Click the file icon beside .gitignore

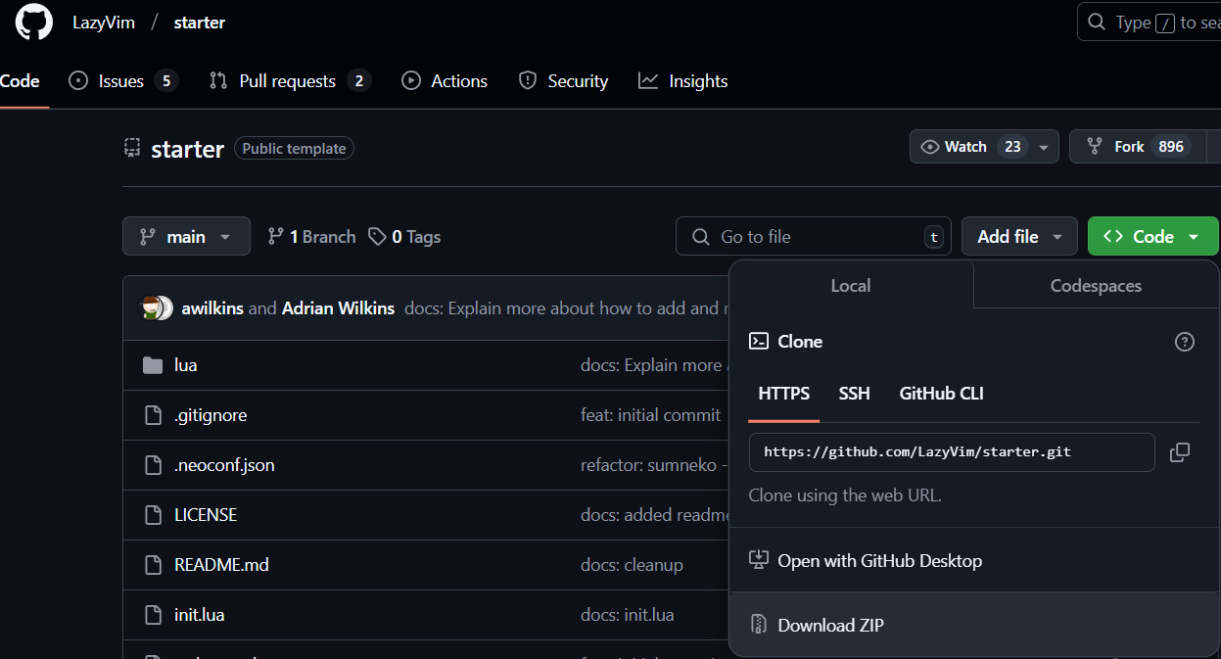pos(153,415)
